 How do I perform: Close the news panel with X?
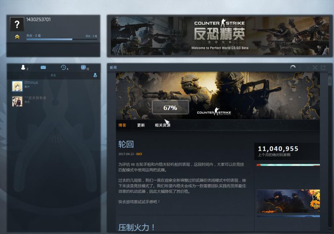click(315, 67)
